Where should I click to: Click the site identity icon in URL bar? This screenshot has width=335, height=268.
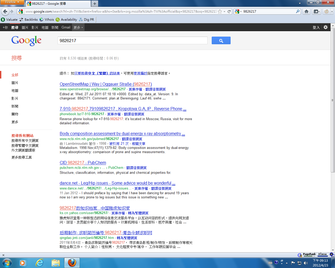21,12
